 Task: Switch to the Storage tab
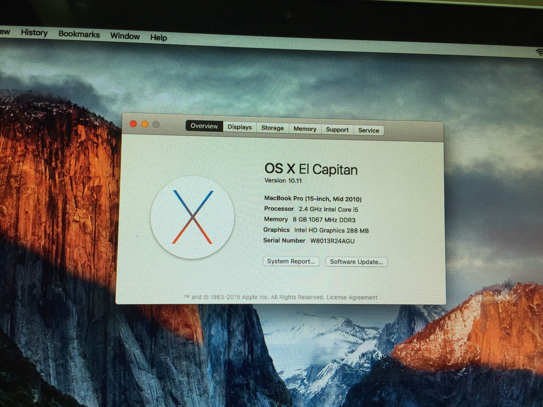[x=273, y=128]
